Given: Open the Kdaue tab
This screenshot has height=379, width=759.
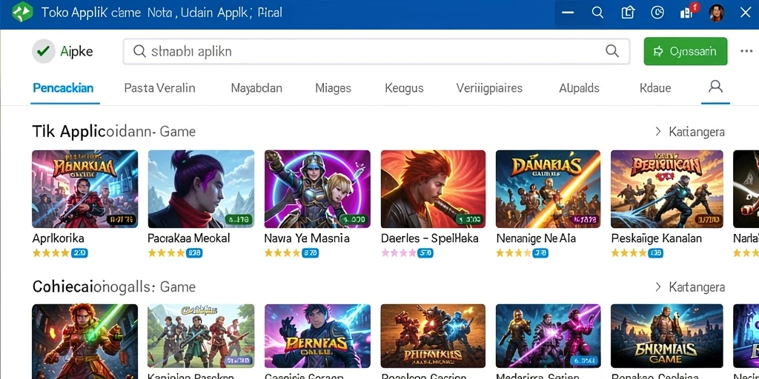Looking at the screenshot, I should pyautogui.click(x=655, y=88).
